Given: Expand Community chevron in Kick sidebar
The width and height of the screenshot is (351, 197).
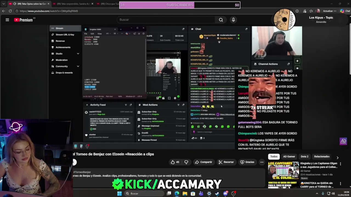Looking at the screenshot, I should [78, 66].
